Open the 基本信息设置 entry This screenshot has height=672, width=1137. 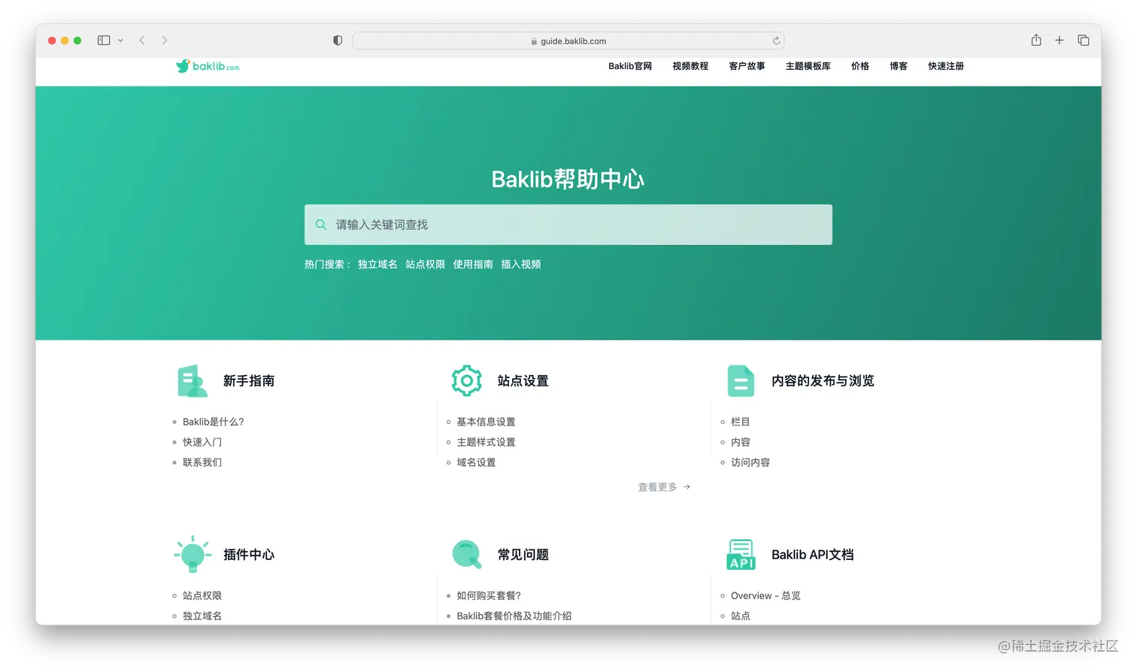click(487, 422)
